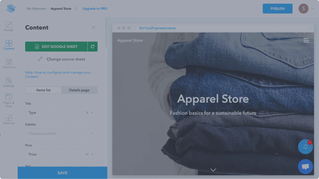Open Pages & links section
The height and width of the screenshot is (179, 319).
click(9, 100)
